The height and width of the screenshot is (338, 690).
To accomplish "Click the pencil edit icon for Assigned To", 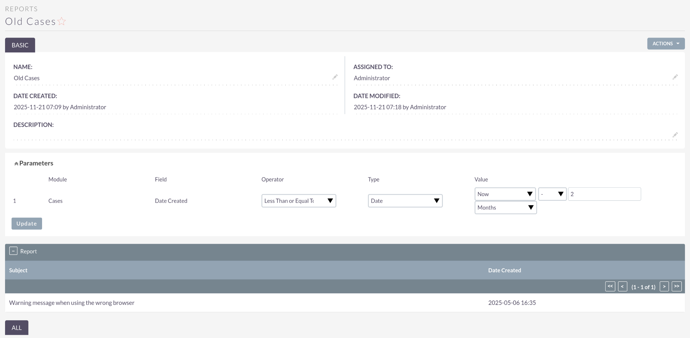I will click(675, 77).
